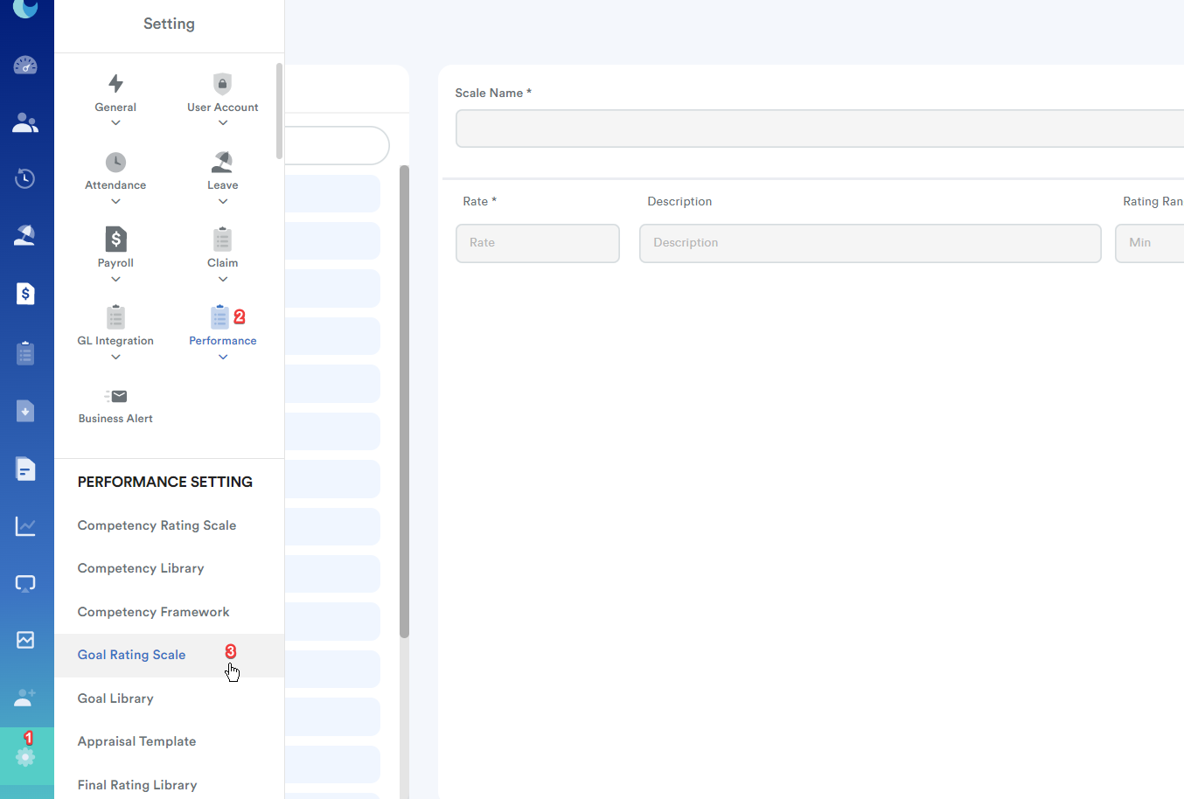Click the add-user icon in navigation bar

tap(25, 698)
